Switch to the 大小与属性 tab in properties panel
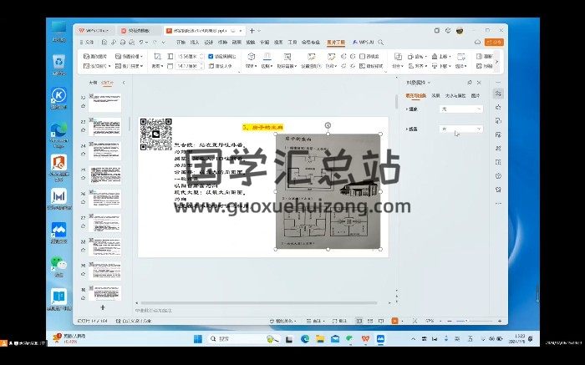This screenshot has height=365, width=585. point(457,95)
